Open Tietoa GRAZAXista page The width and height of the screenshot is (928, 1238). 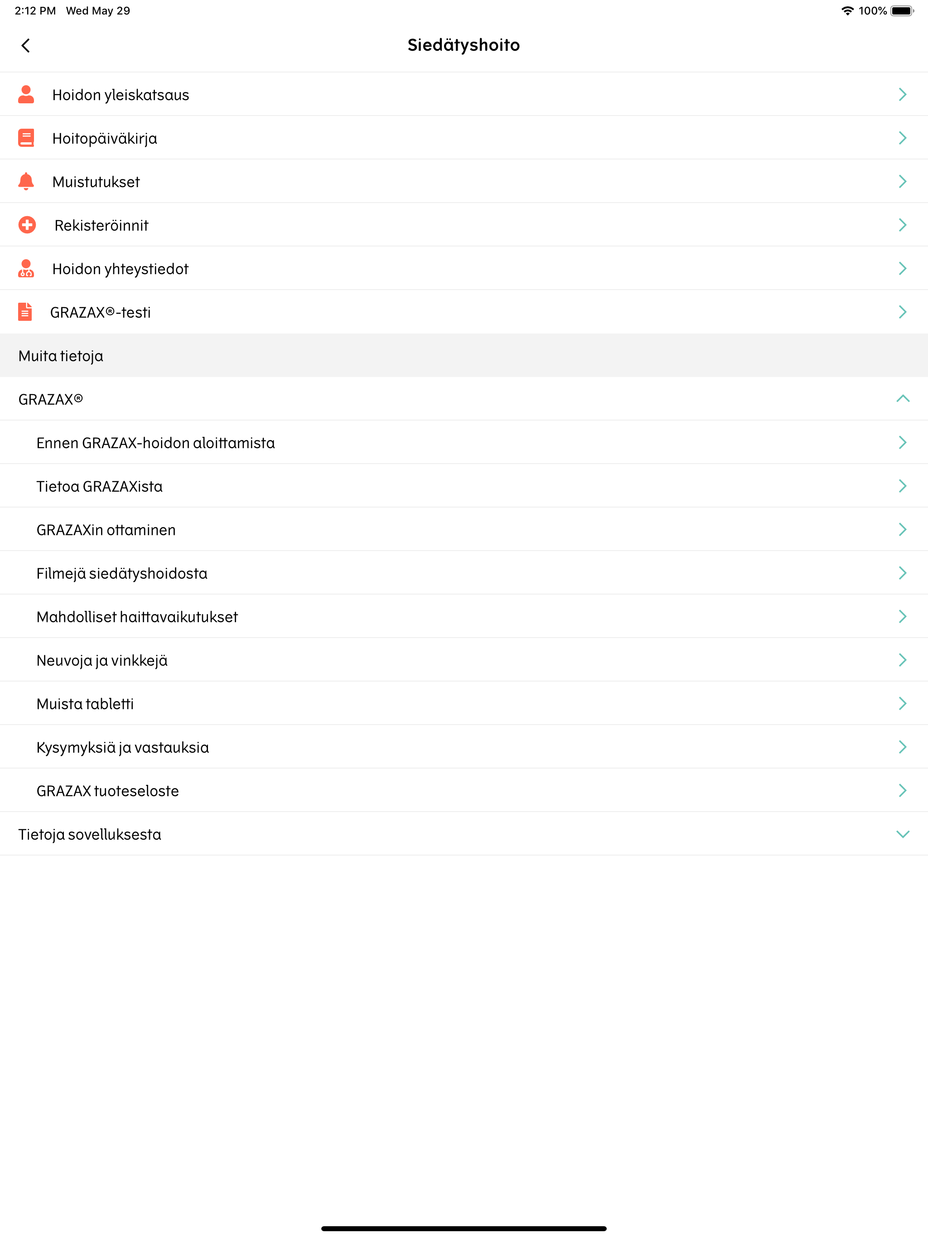pos(464,486)
